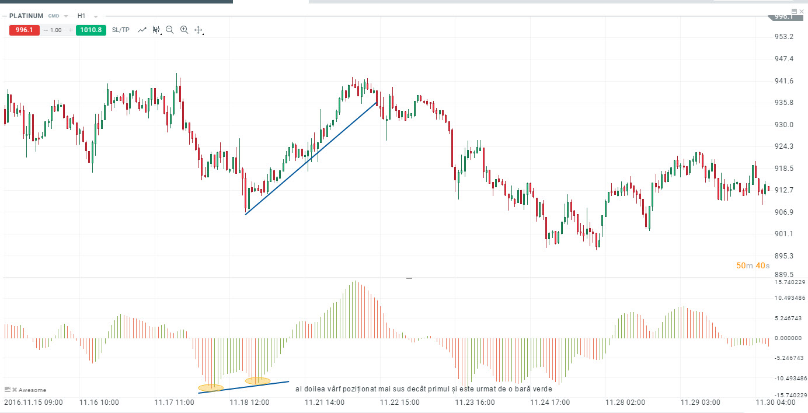Expand the move tool options via its small arrow
The height and width of the screenshot is (413, 808).
pyautogui.click(x=204, y=34)
